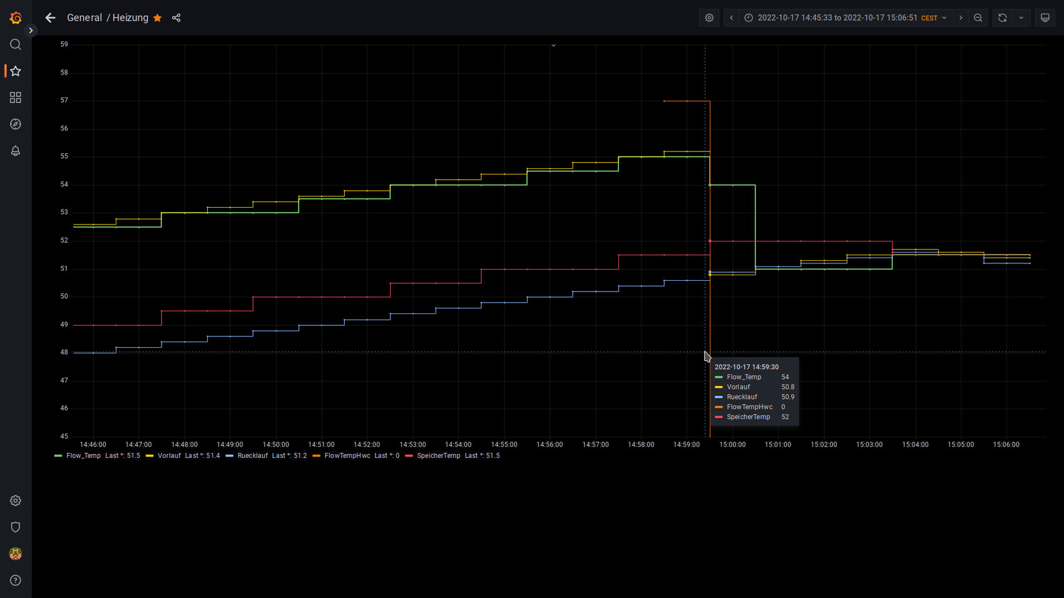The width and height of the screenshot is (1064, 598).
Task: Click the General folder breadcrumb link
Action: 84,18
